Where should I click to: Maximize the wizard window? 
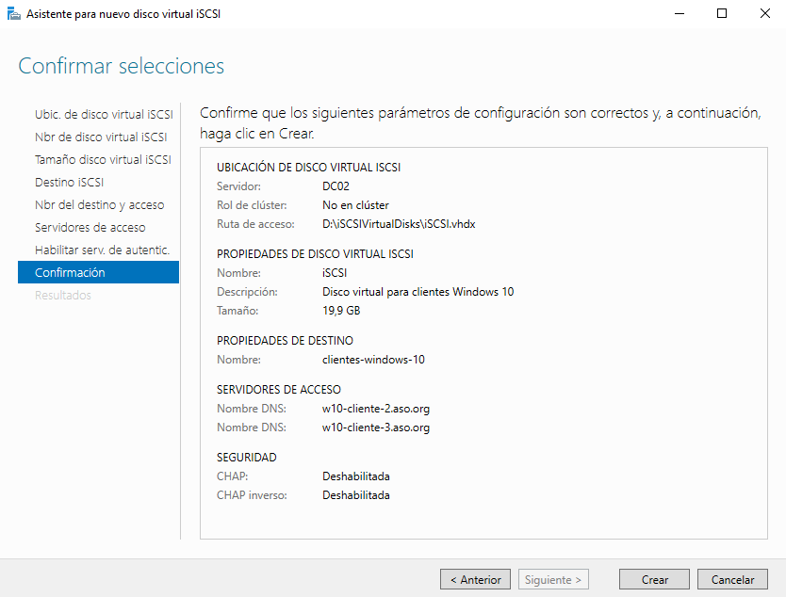click(x=722, y=14)
